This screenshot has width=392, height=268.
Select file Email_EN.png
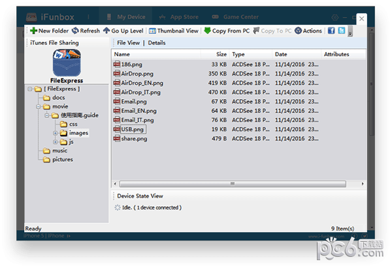click(139, 111)
